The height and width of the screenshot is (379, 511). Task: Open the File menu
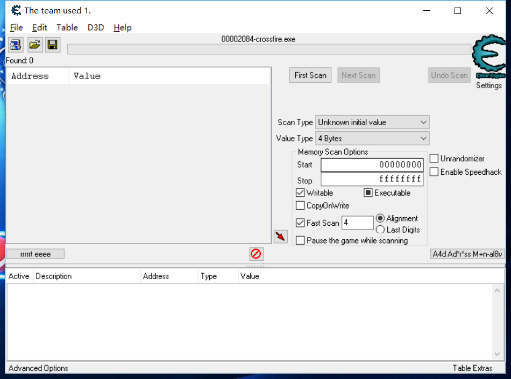(16, 27)
